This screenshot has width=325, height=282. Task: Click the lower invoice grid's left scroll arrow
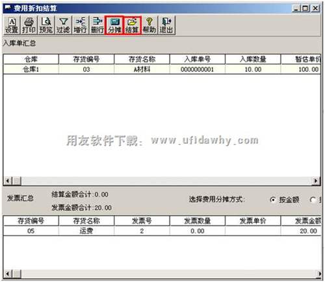[x=8, y=274]
